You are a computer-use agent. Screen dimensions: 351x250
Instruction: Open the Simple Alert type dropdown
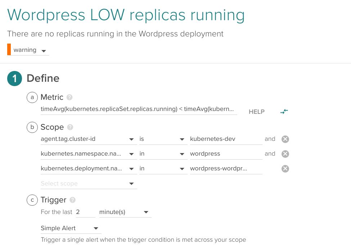click(x=71, y=228)
